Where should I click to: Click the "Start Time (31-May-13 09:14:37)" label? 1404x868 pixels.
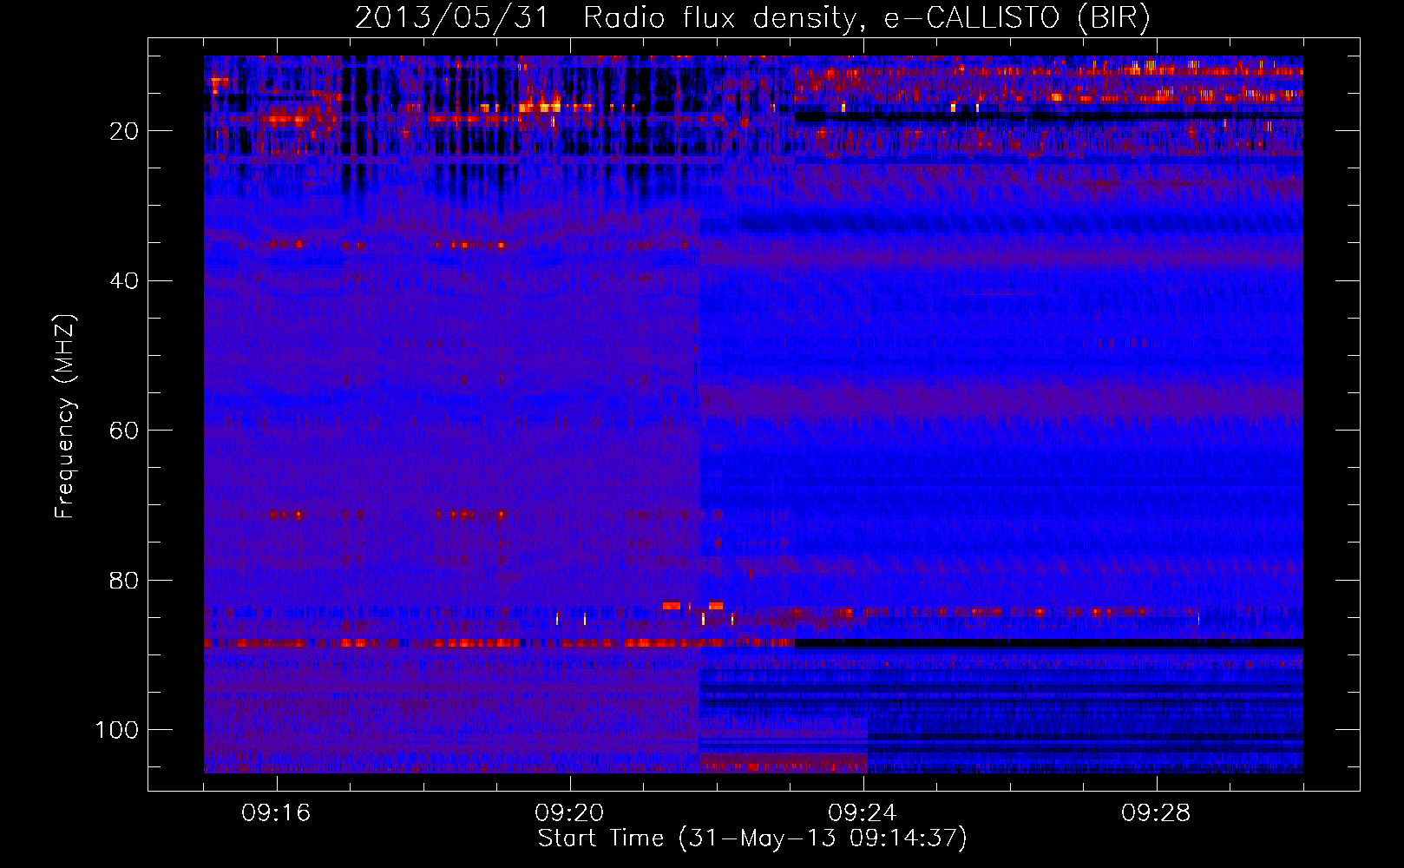(752, 838)
